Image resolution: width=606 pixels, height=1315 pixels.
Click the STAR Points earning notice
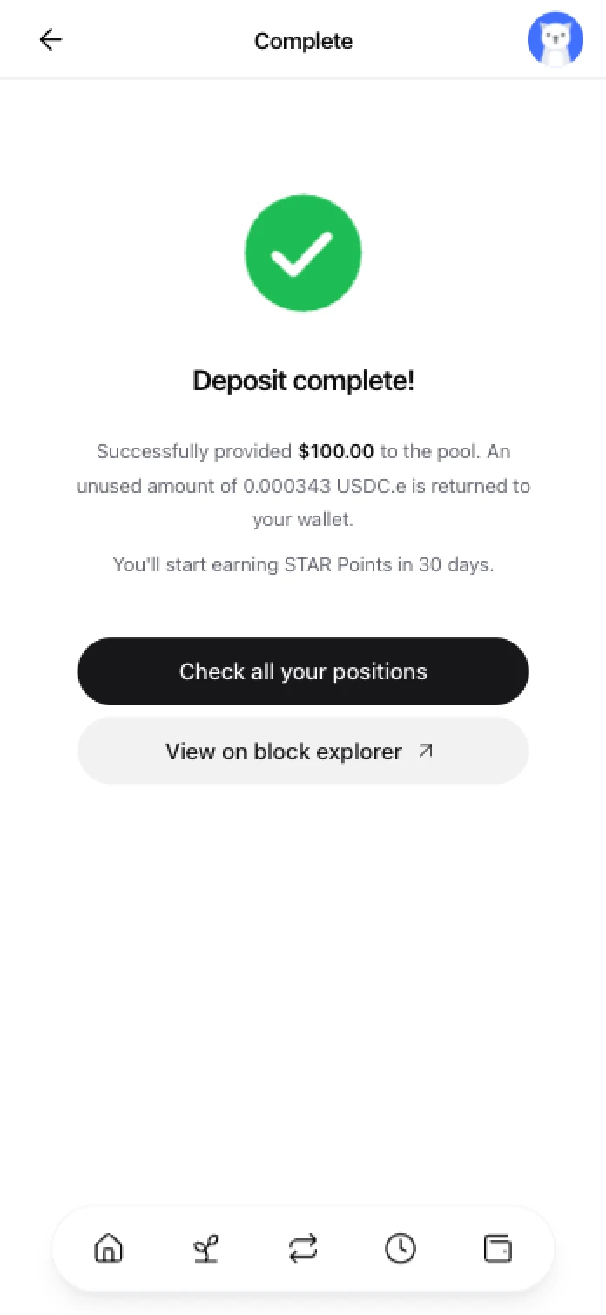pos(303,564)
